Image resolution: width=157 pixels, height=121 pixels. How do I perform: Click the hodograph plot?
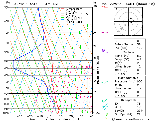[128, 21]
